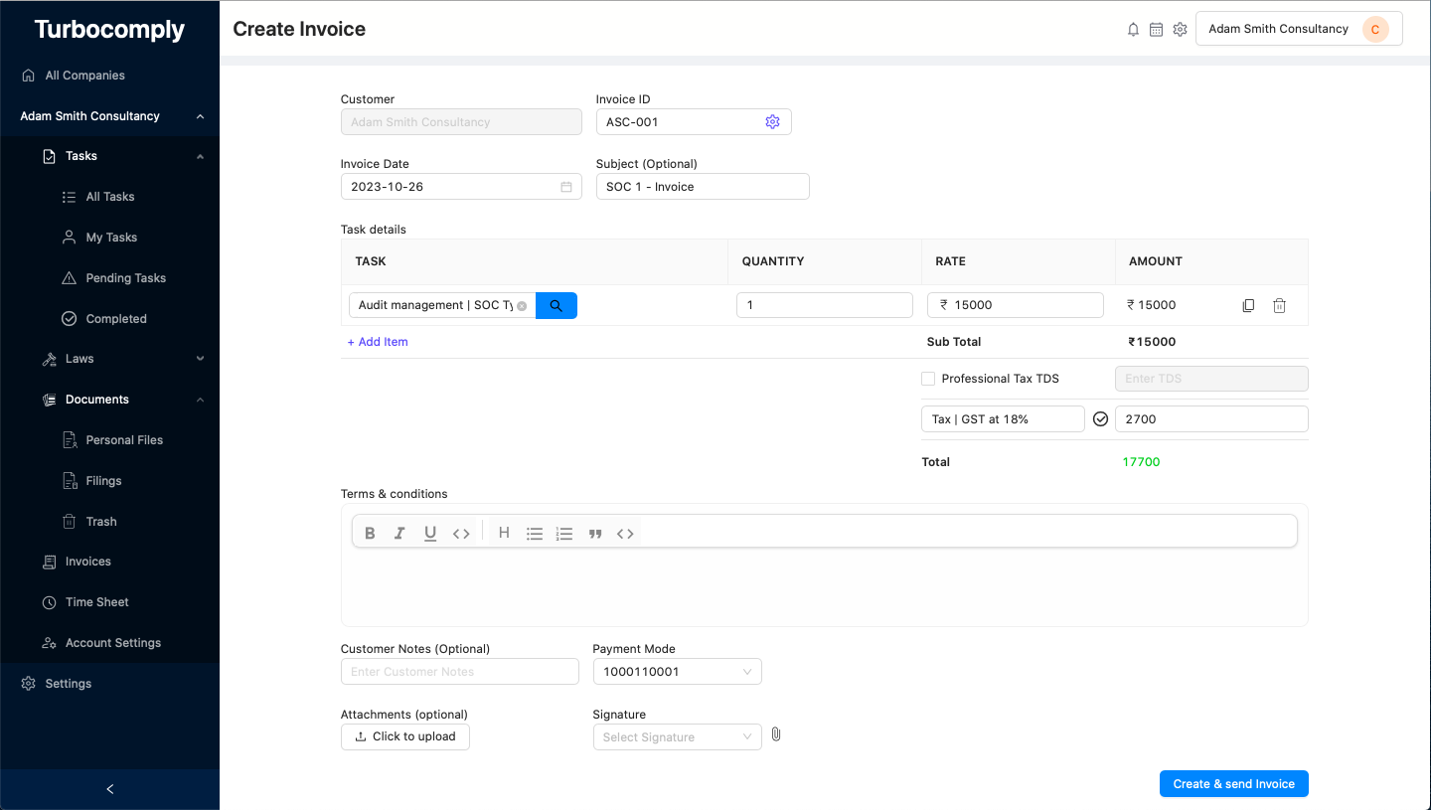Collapse the sidebar with the arrow

[109, 788]
